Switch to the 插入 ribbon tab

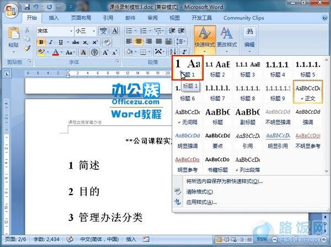point(54,18)
